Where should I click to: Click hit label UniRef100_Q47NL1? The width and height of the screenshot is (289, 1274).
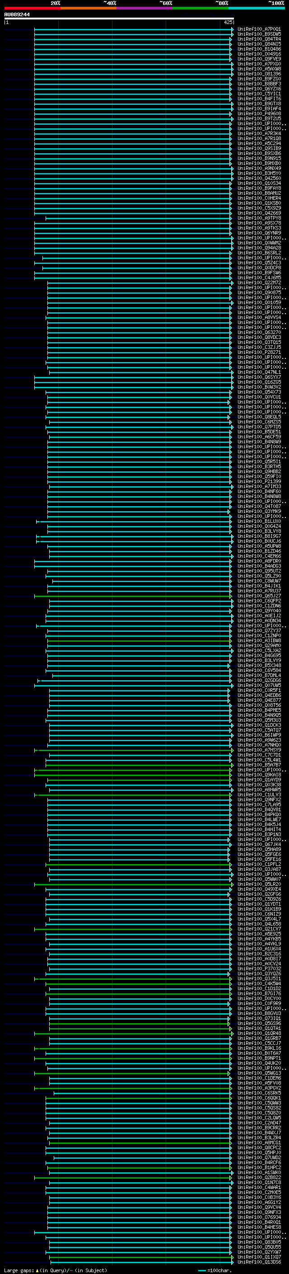tap(259, 372)
